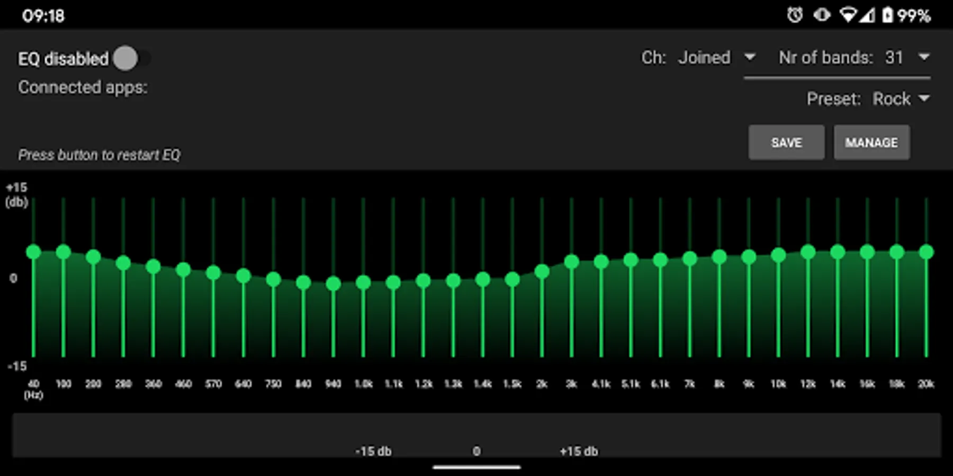The width and height of the screenshot is (953, 476).
Task: Tap 'Press button to restart EQ' text
Action: click(100, 155)
